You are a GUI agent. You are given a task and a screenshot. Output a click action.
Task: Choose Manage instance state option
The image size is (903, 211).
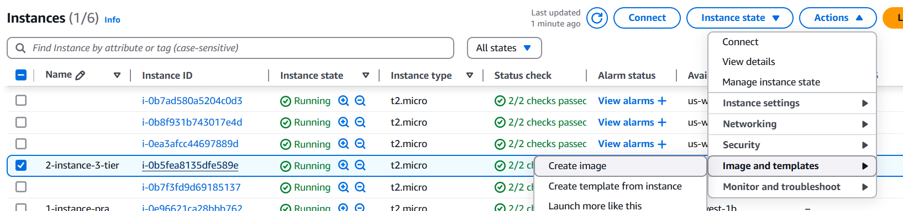(x=792, y=82)
